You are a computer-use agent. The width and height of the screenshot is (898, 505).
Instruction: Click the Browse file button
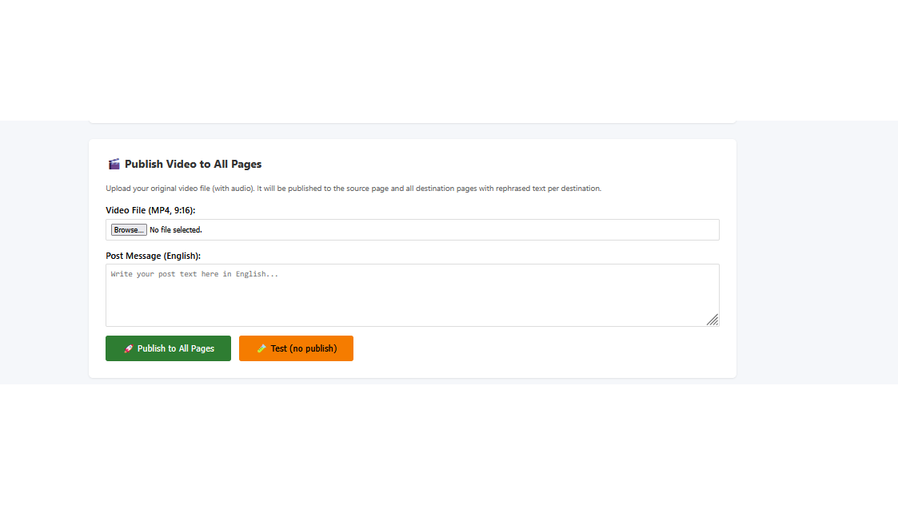(x=129, y=229)
